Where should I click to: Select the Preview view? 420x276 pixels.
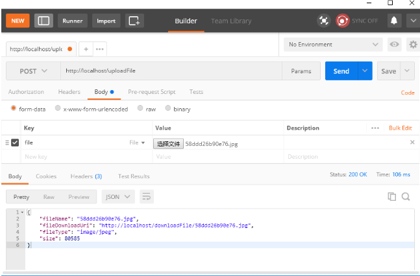click(79, 197)
